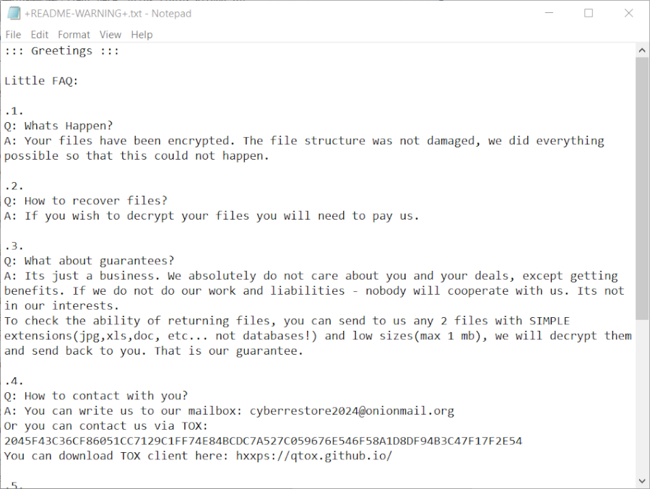The image size is (650, 489).
Task: Click the scroll down arrow
Action: pos(641,480)
